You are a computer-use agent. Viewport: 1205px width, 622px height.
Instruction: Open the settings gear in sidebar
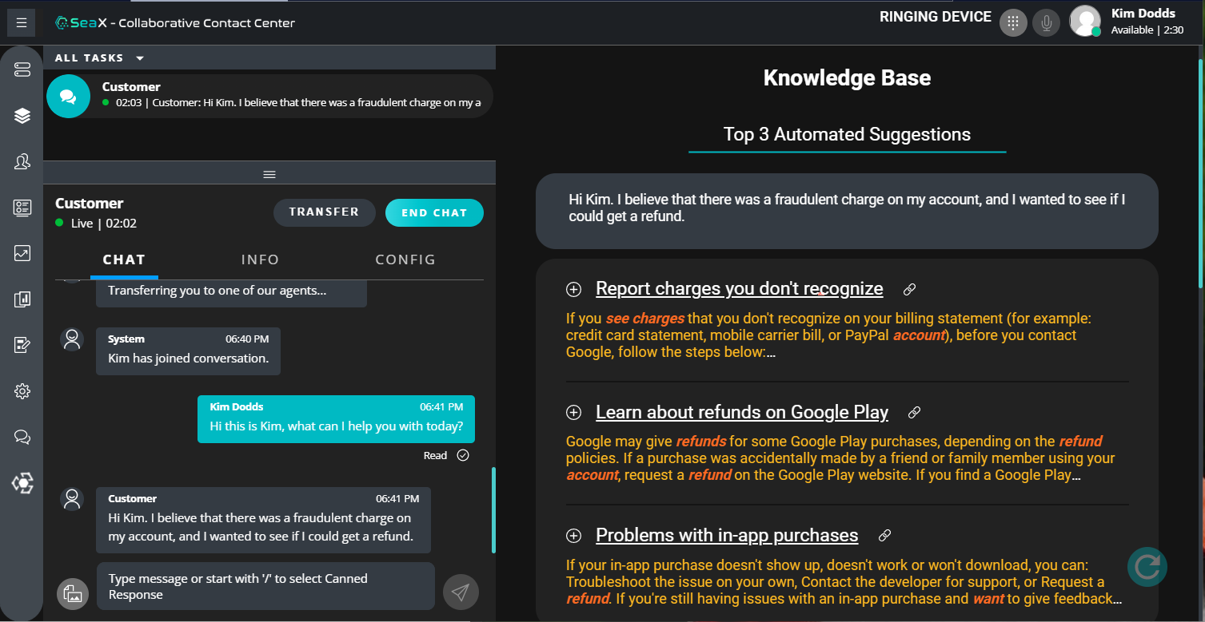pos(22,391)
